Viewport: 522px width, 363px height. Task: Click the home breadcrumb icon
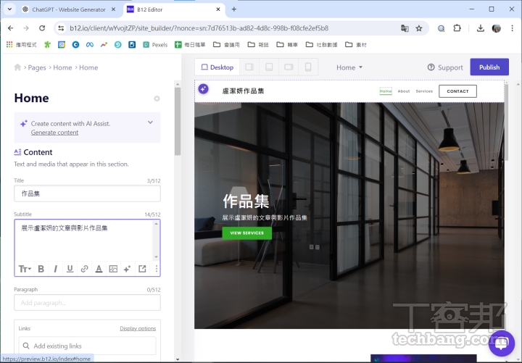click(17, 67)
